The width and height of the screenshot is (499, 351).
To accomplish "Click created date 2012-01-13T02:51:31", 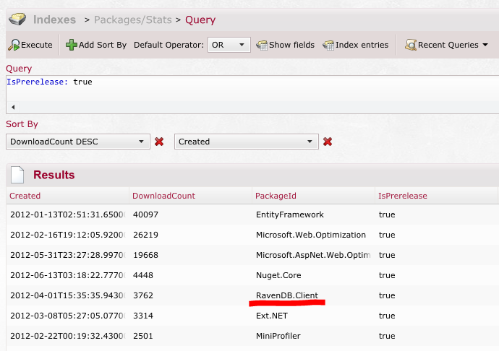I will [68, 214].
